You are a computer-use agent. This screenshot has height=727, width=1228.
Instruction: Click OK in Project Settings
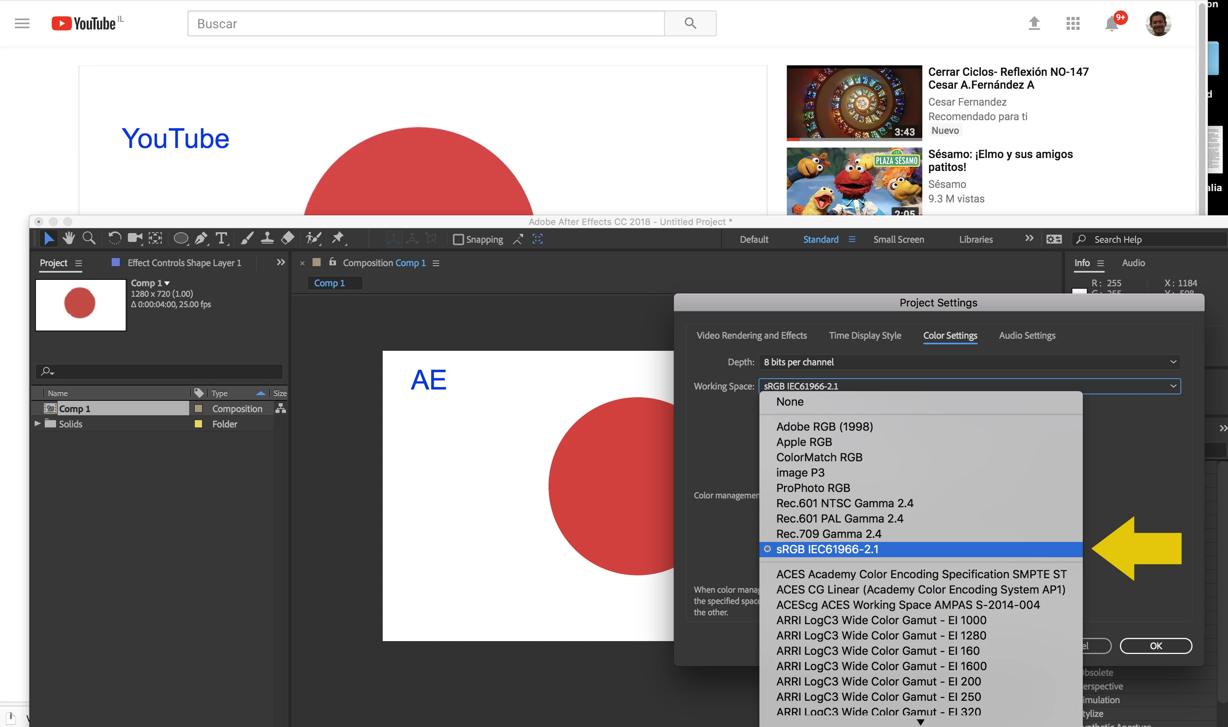1155,646
